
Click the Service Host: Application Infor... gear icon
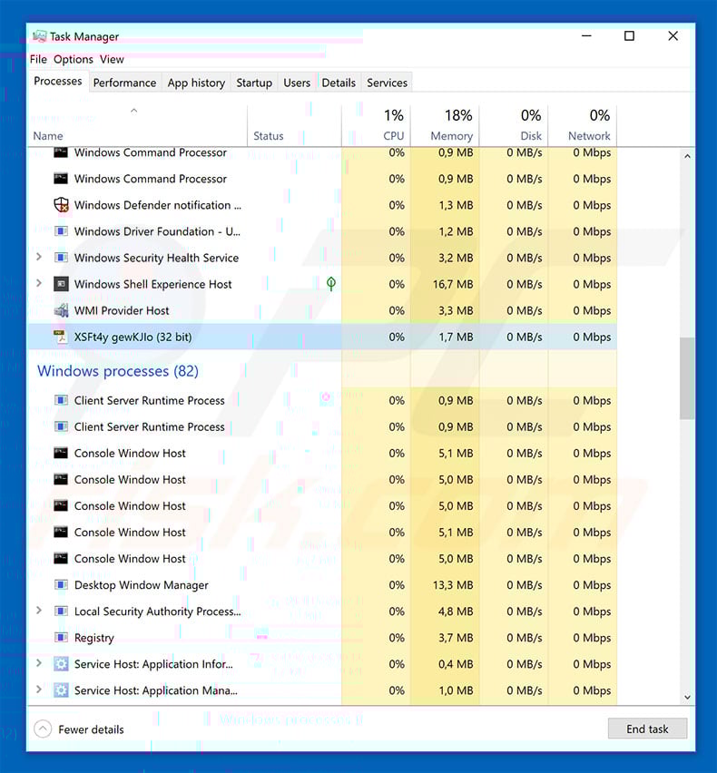click(61, 664)
